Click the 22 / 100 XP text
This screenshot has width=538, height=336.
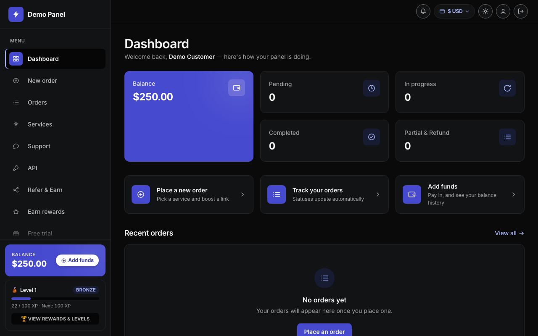click(25, 306)
